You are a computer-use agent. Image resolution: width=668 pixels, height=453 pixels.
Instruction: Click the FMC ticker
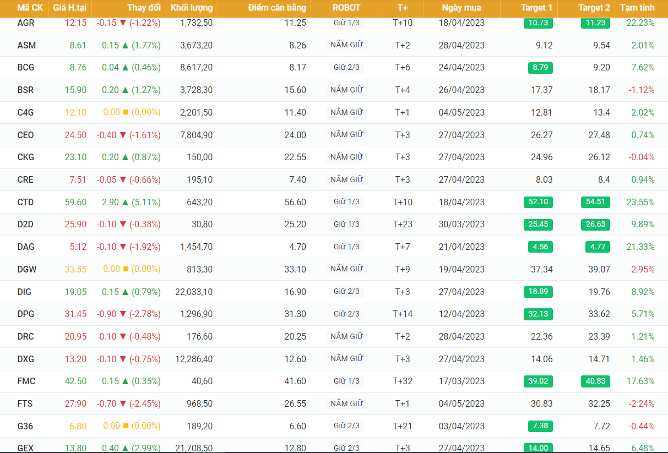point(25,381)
